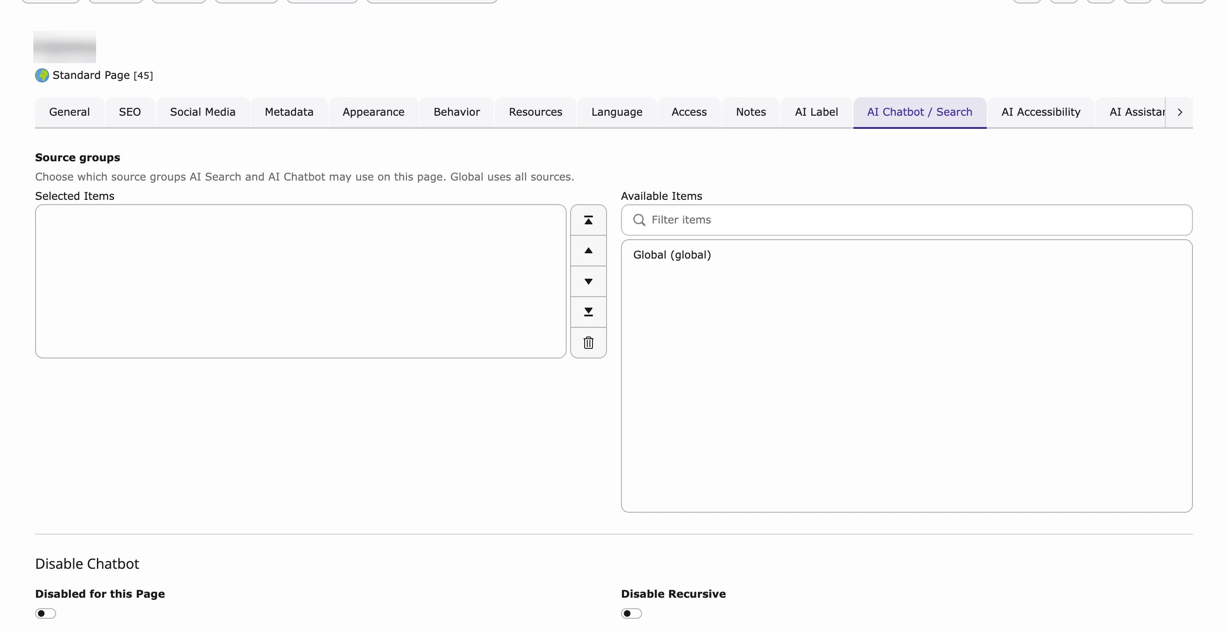Open the Social Media tab
The width and height of the screenshot is (1228, 631).
click(x=203, y=112)
